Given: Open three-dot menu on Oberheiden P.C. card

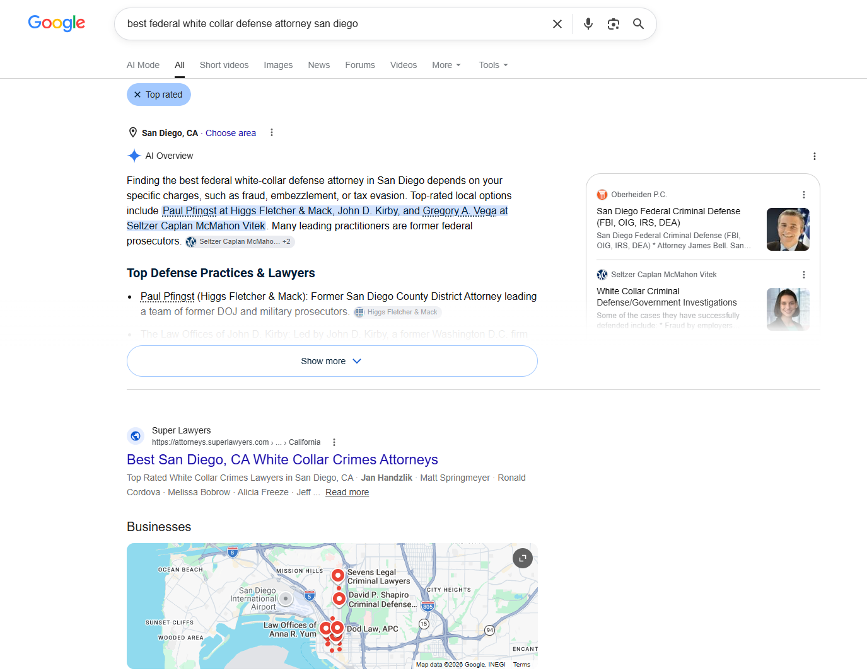Looking at the screenshot, I should click(804, 195).
